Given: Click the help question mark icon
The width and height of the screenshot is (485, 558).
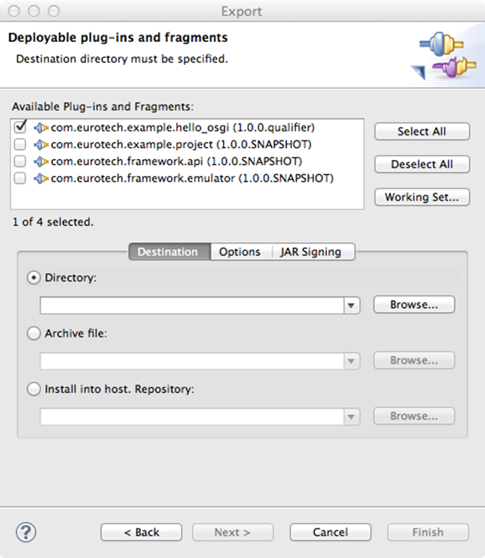Looking at the screenshot, I should point(26,533).
